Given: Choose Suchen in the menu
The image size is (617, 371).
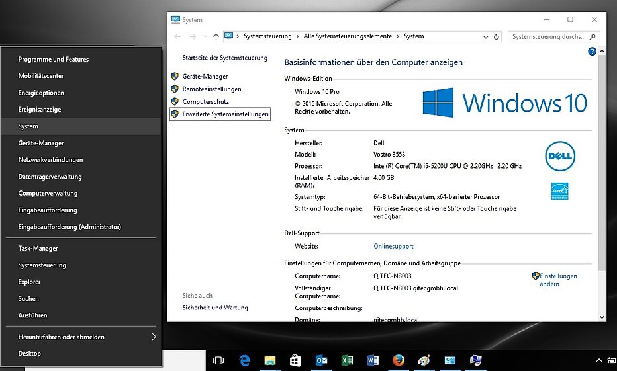Looking at the screenshot, I should tap(81, 299).
